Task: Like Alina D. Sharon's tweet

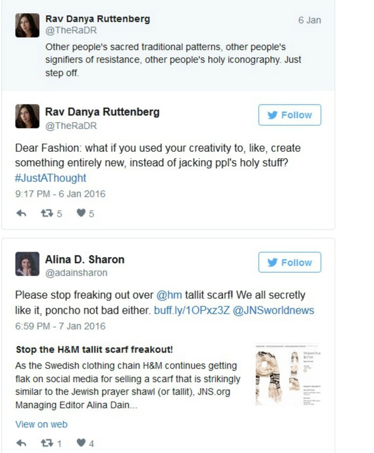Action: 81,442
